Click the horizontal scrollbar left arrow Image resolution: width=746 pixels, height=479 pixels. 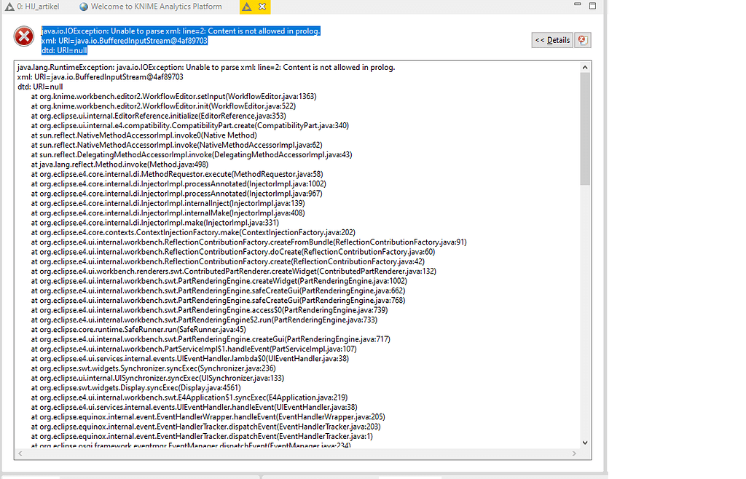(x=19, y=454)
